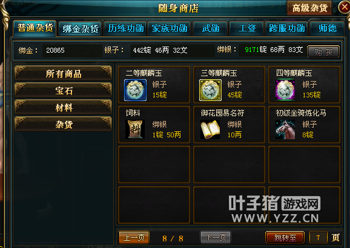
Task: Select the 二等麒麟玉 blue jade icon
Action: 135,90
